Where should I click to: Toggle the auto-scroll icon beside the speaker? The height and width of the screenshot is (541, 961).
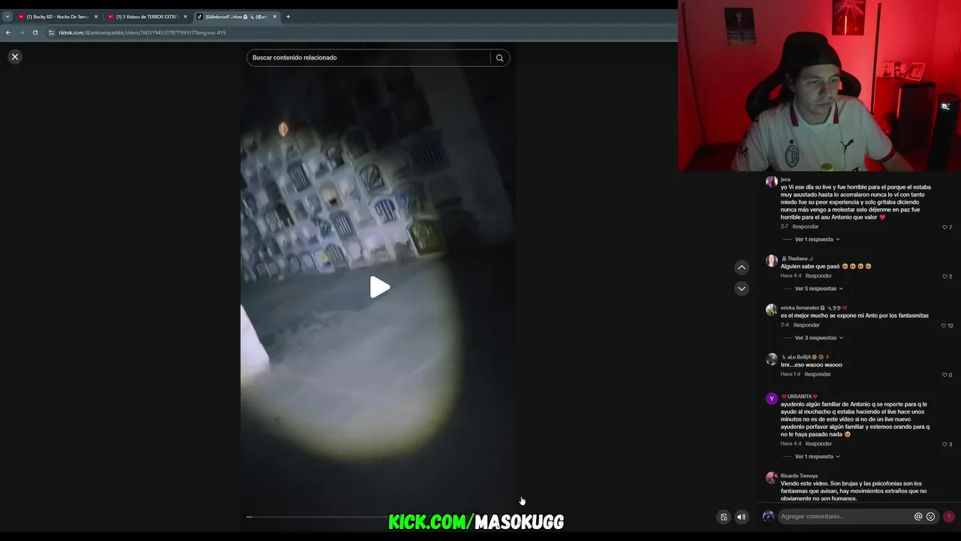tap(724, 517)
